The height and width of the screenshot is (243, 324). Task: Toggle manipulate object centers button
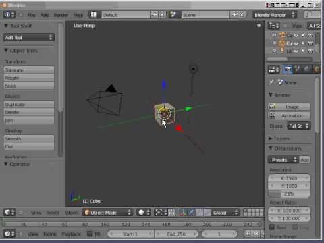172,213
